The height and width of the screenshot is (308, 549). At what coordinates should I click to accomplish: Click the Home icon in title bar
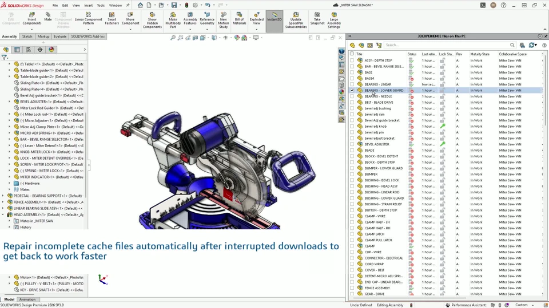coord(140,5)
